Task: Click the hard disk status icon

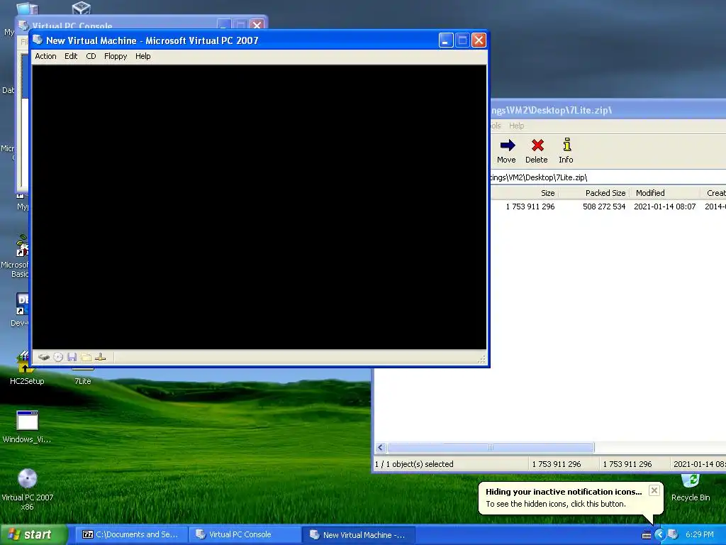Action: coord(44,357)
